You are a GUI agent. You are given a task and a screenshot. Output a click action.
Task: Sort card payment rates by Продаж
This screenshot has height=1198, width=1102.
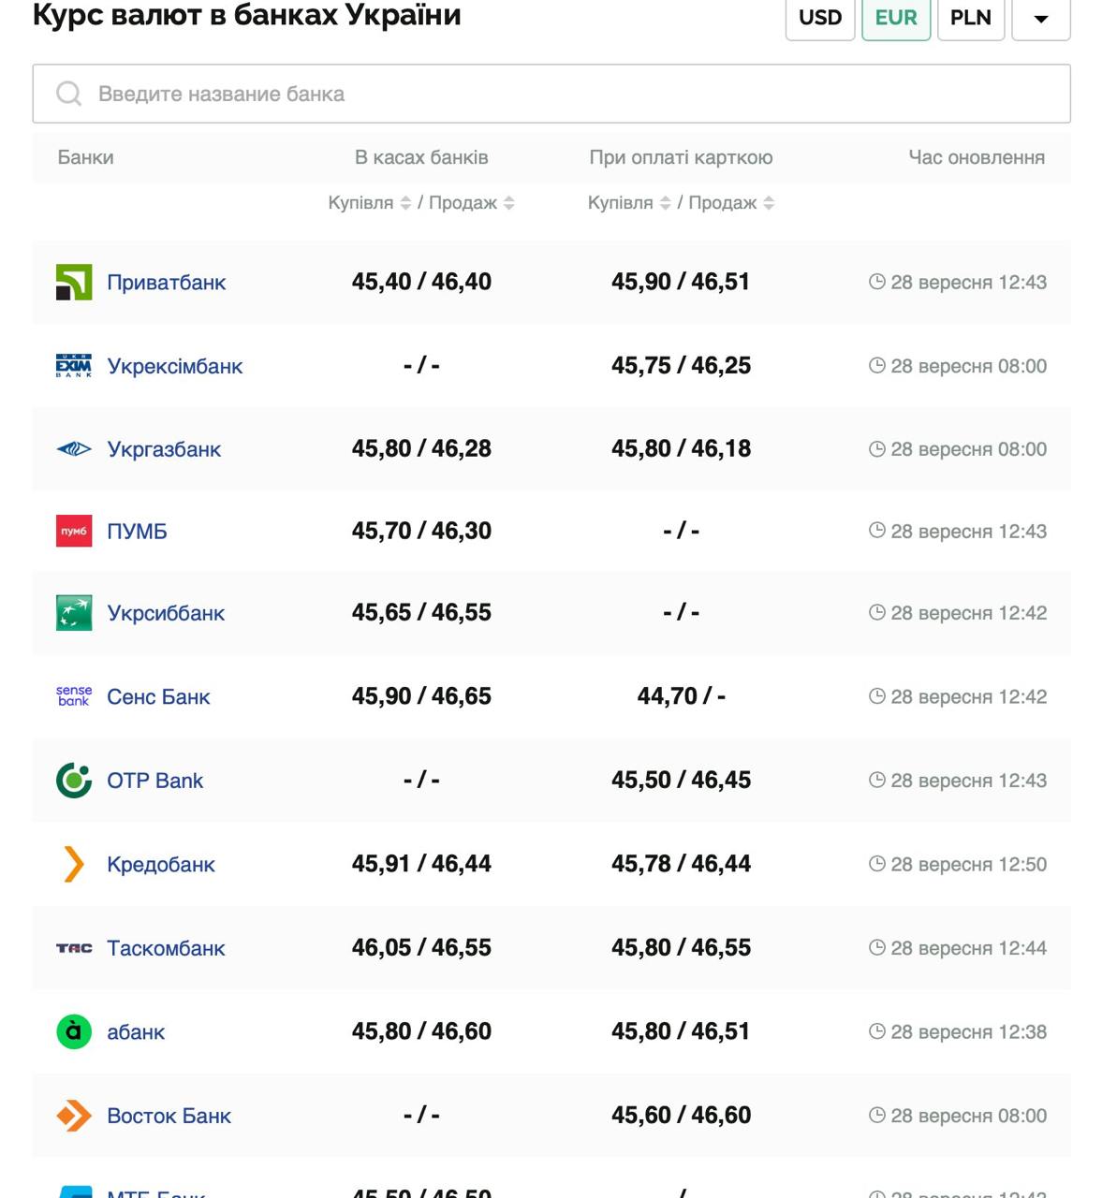tap(769, 203)
